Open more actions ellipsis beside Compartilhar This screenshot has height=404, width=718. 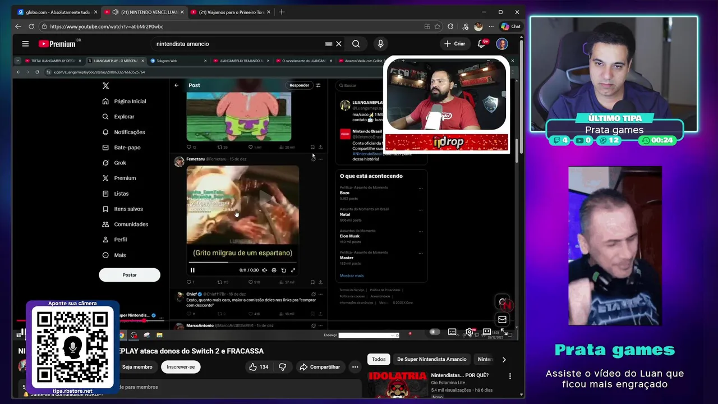coord(355,367)
